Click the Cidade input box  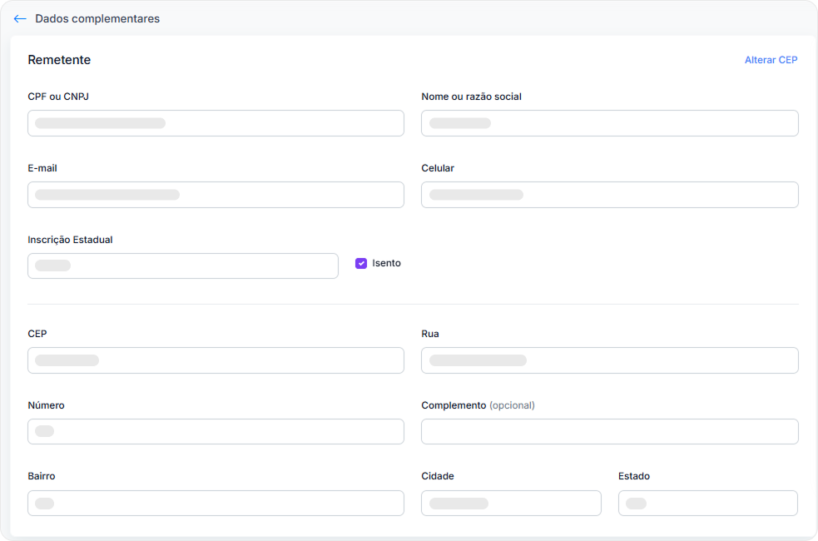(511, 503)
